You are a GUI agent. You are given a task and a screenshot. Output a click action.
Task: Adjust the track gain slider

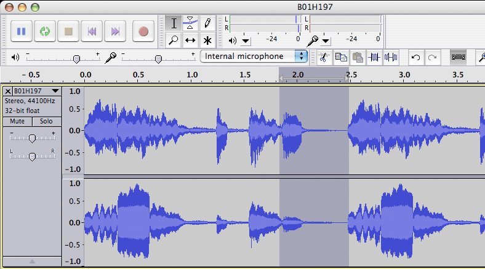pos(32,138)
